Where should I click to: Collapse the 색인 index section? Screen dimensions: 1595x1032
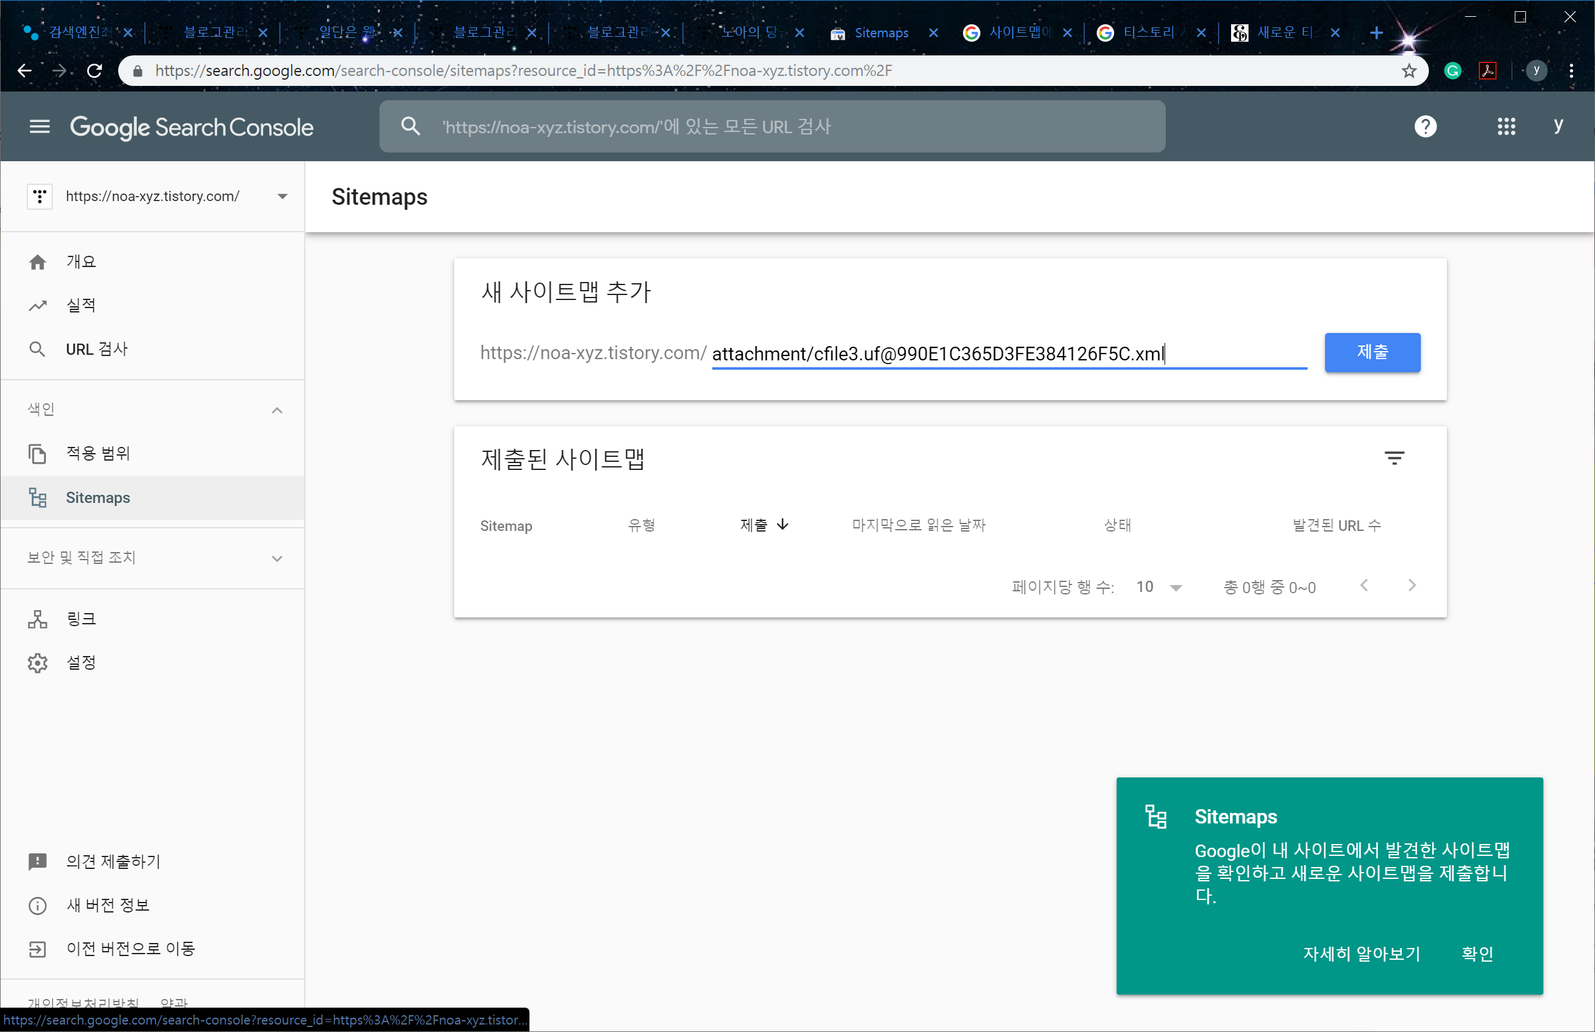point(277,410)
